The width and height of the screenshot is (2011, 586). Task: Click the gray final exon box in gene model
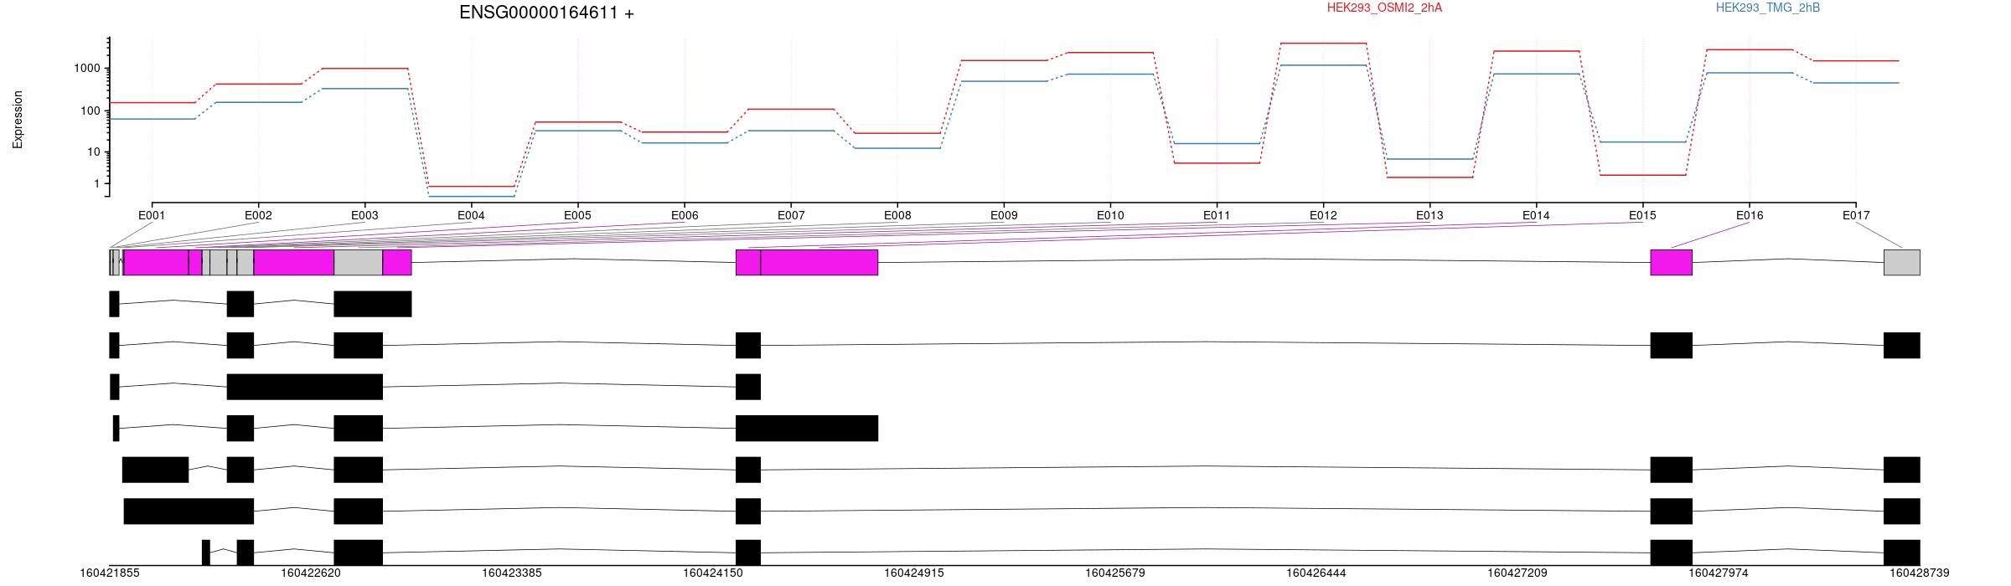(1902, 262)
